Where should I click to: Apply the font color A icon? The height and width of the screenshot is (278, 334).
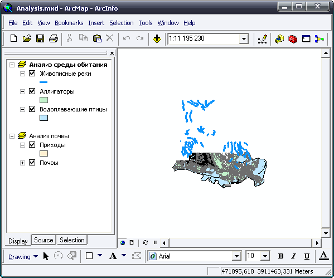point(323,256)
